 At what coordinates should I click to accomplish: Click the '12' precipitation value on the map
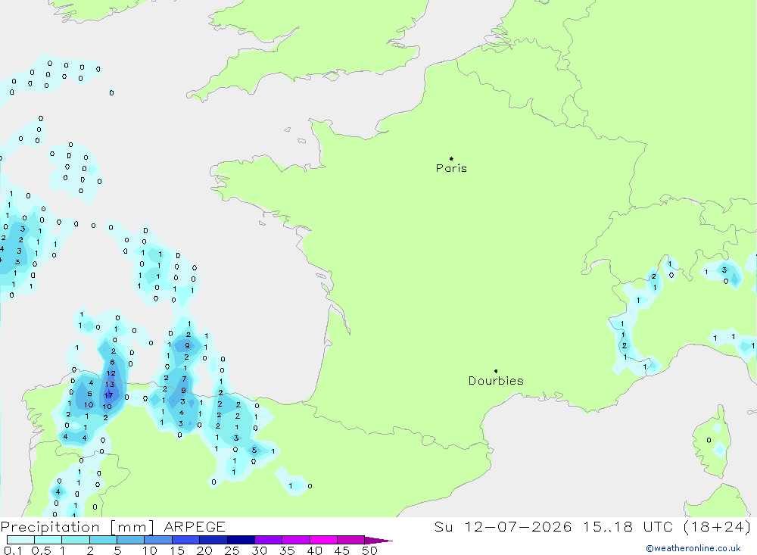(x=111, y=373)
